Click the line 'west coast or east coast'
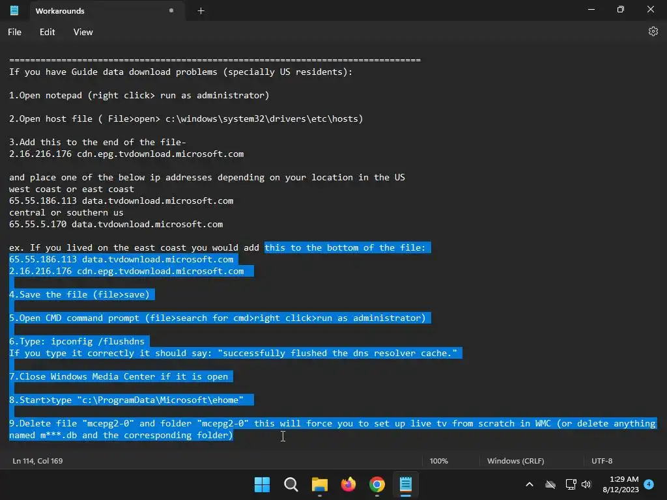 click(x=72, y=189)
